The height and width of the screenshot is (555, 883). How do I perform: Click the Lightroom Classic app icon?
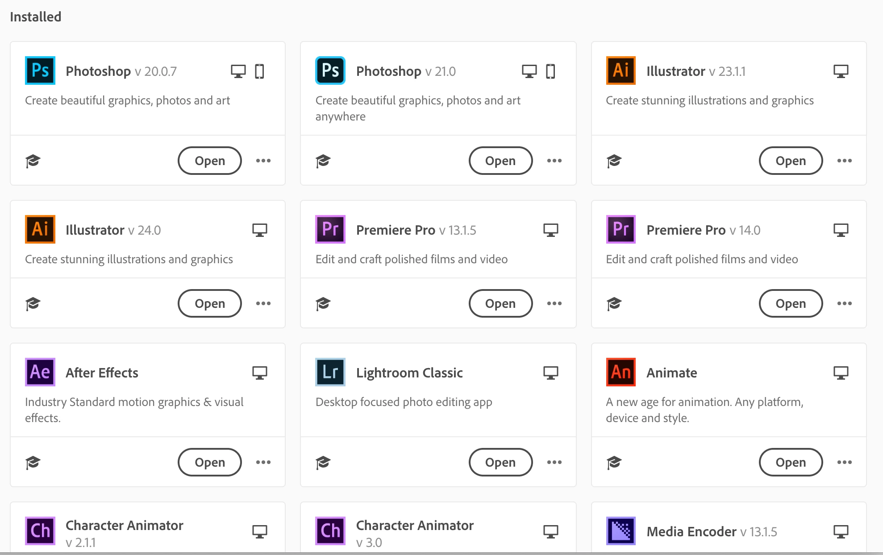330,372
